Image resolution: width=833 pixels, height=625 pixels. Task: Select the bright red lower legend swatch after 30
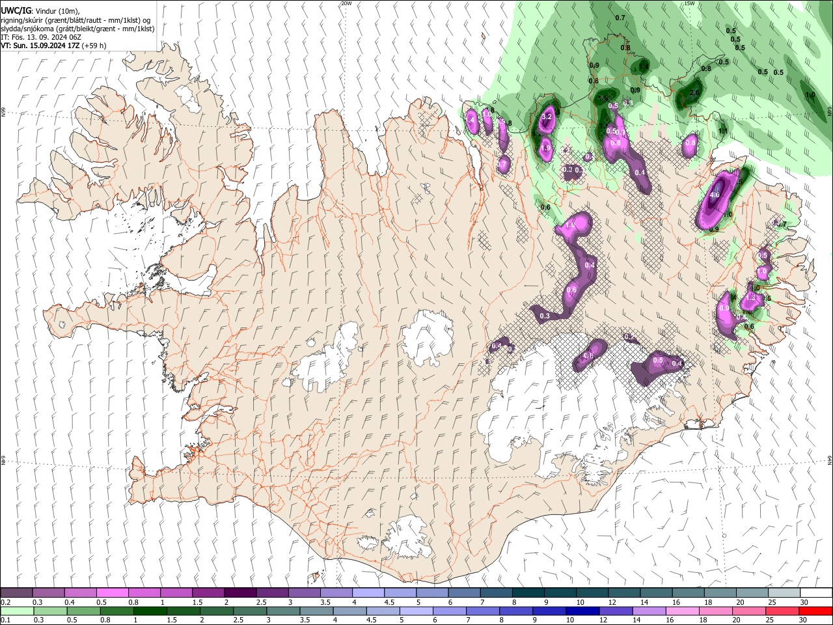pyautogui.click(x=816, y=611)
